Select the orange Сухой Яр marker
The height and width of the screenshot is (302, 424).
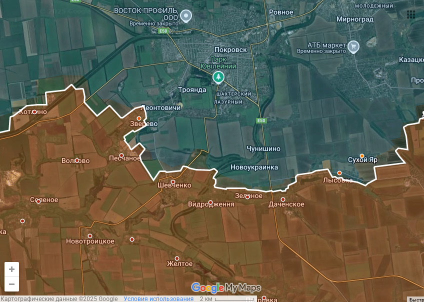(x=362, y=155)
